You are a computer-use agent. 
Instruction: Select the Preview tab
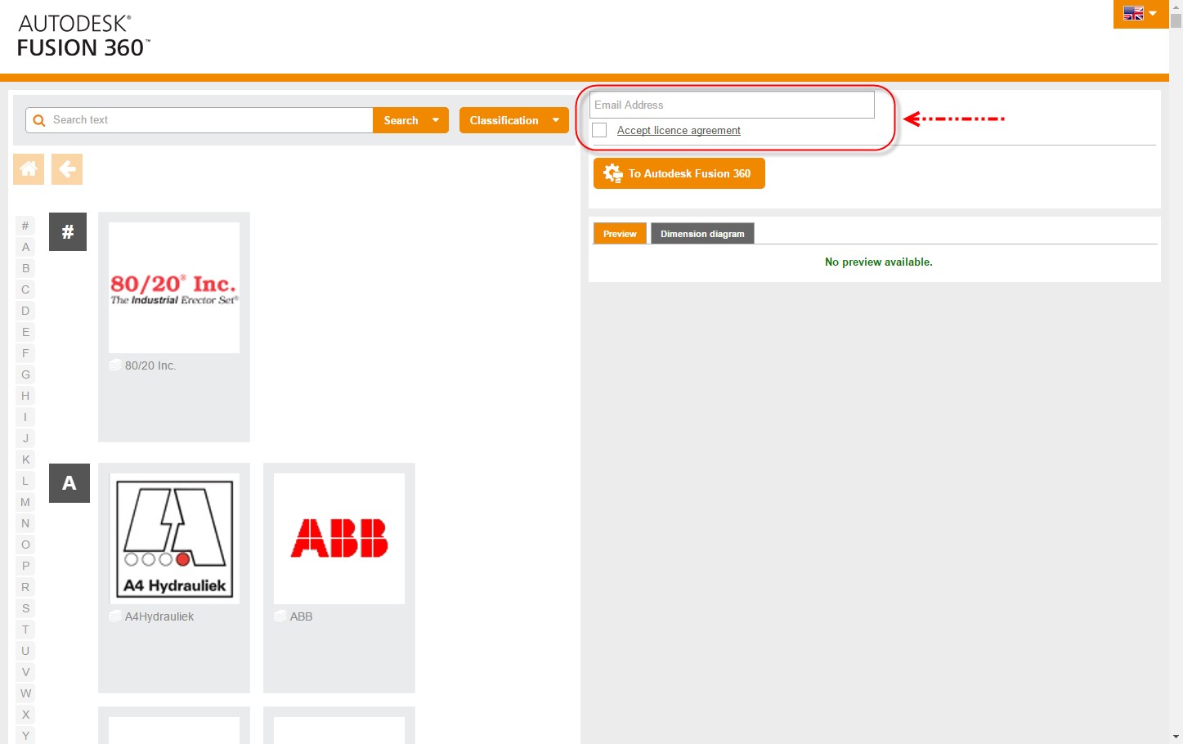tap(620, 234)
